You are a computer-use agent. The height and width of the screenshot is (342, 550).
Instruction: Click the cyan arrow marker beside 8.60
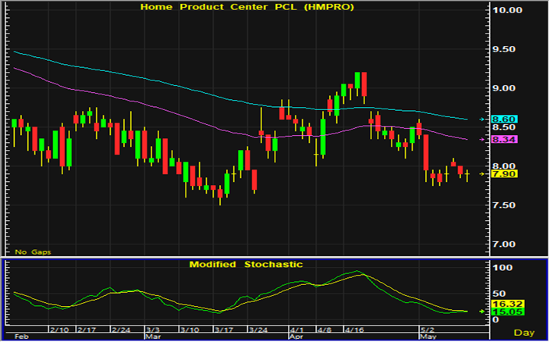pos(482,119)
